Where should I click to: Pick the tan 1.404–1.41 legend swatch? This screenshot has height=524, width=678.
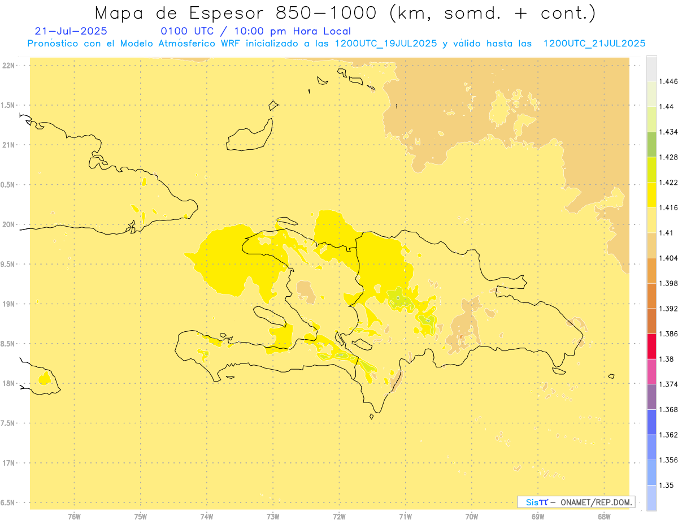651,245
